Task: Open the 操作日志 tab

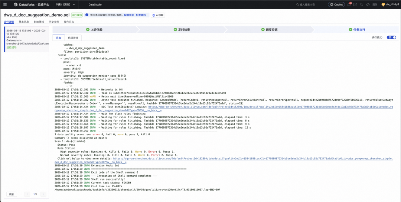Action: [69, 22]
